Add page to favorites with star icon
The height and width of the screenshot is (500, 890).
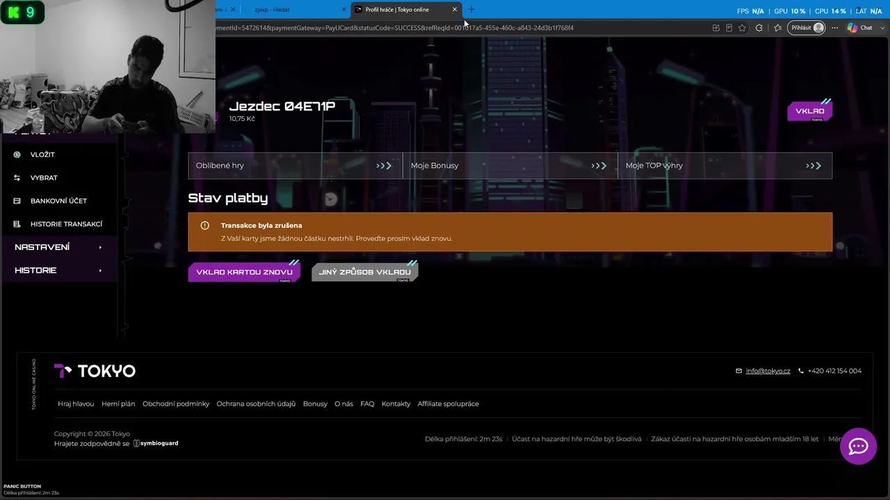[x=742, y=28]
